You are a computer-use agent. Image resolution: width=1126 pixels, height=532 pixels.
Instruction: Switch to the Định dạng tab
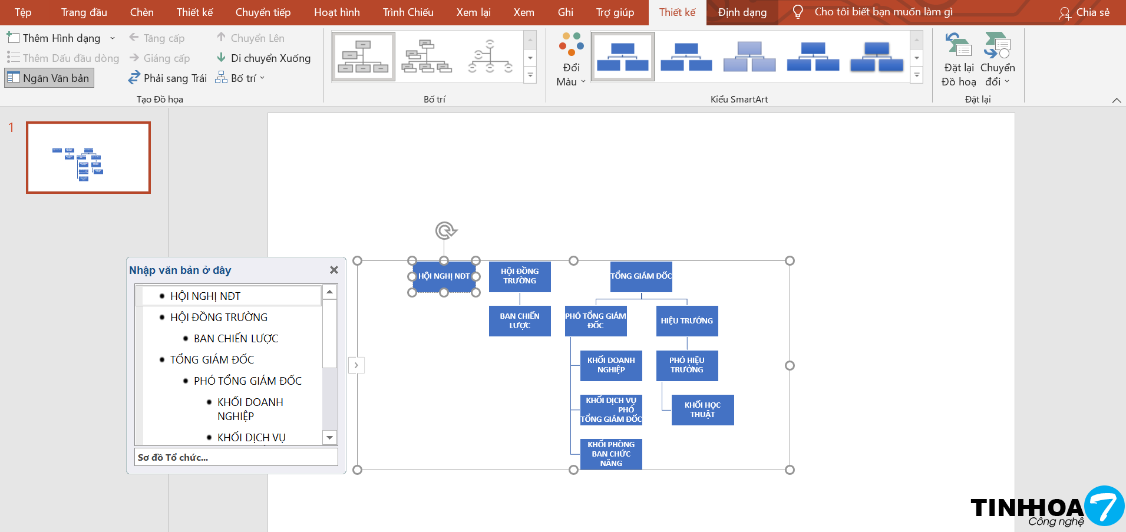[x=742, y=12]
